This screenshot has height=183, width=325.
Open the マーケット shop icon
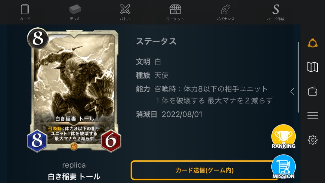point(175,10)
